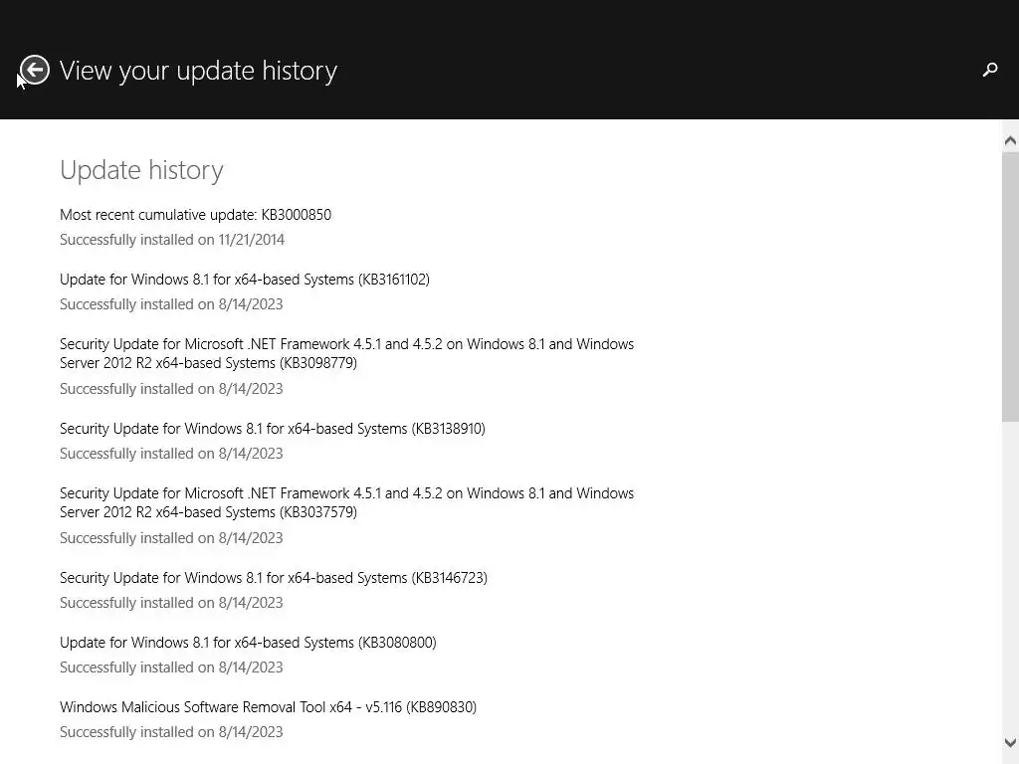Click the install status under KB3161102
This screenshot has width=1019, height=764.
coord(171,304)
